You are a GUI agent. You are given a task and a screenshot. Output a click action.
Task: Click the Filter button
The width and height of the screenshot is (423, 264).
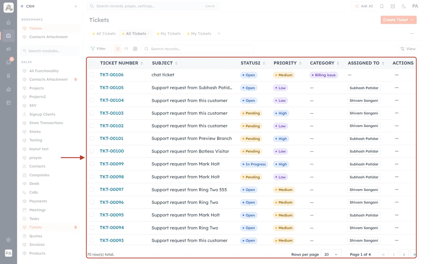[x=98, y=49]
